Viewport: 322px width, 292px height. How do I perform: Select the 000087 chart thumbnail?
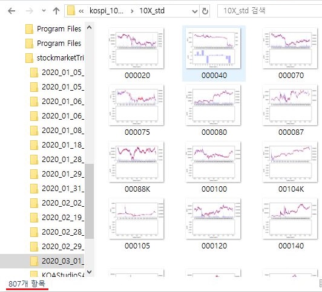(x=290, y=105)
